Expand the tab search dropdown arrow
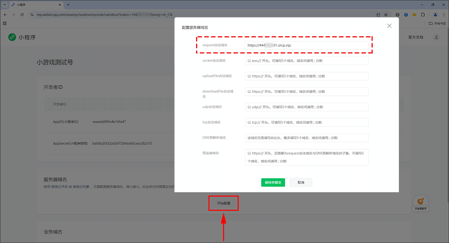The image size is (449, 243). click(4, 4)
